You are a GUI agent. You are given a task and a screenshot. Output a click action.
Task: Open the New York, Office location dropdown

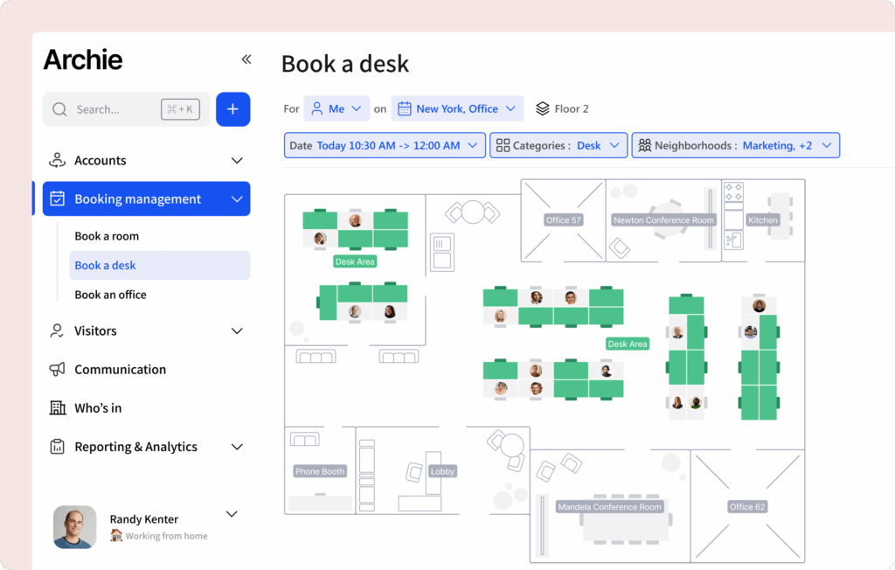pyautogui.click(x=457, y=108)
